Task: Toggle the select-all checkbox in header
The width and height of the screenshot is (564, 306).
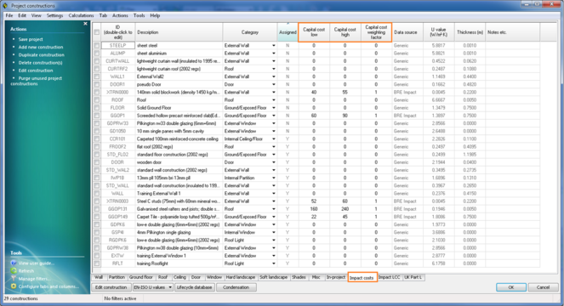Action: pos(97,32)
